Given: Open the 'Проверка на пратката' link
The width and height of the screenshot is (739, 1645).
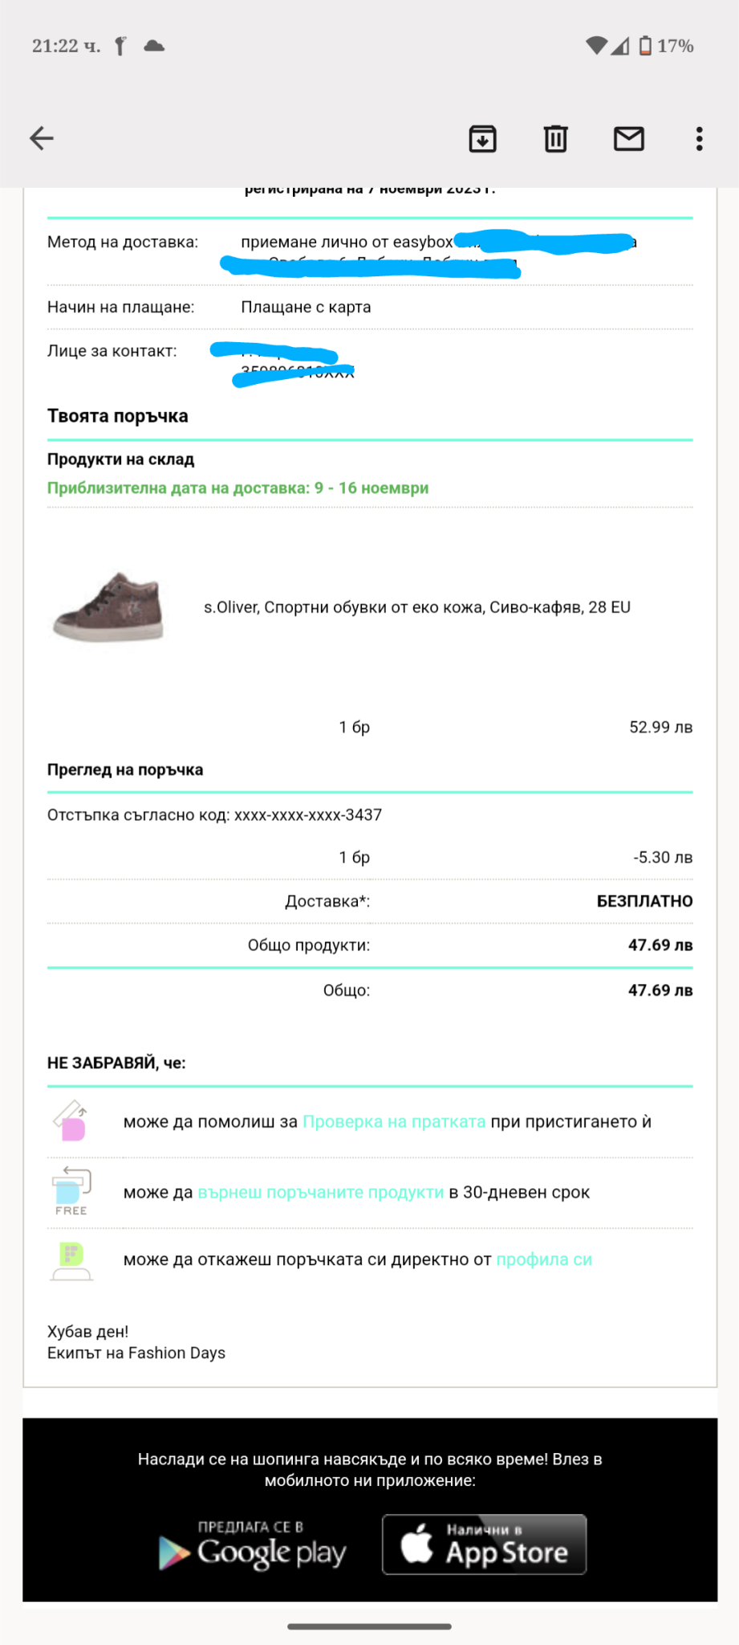Looking at the screenshot, I should click(394, 1122).
